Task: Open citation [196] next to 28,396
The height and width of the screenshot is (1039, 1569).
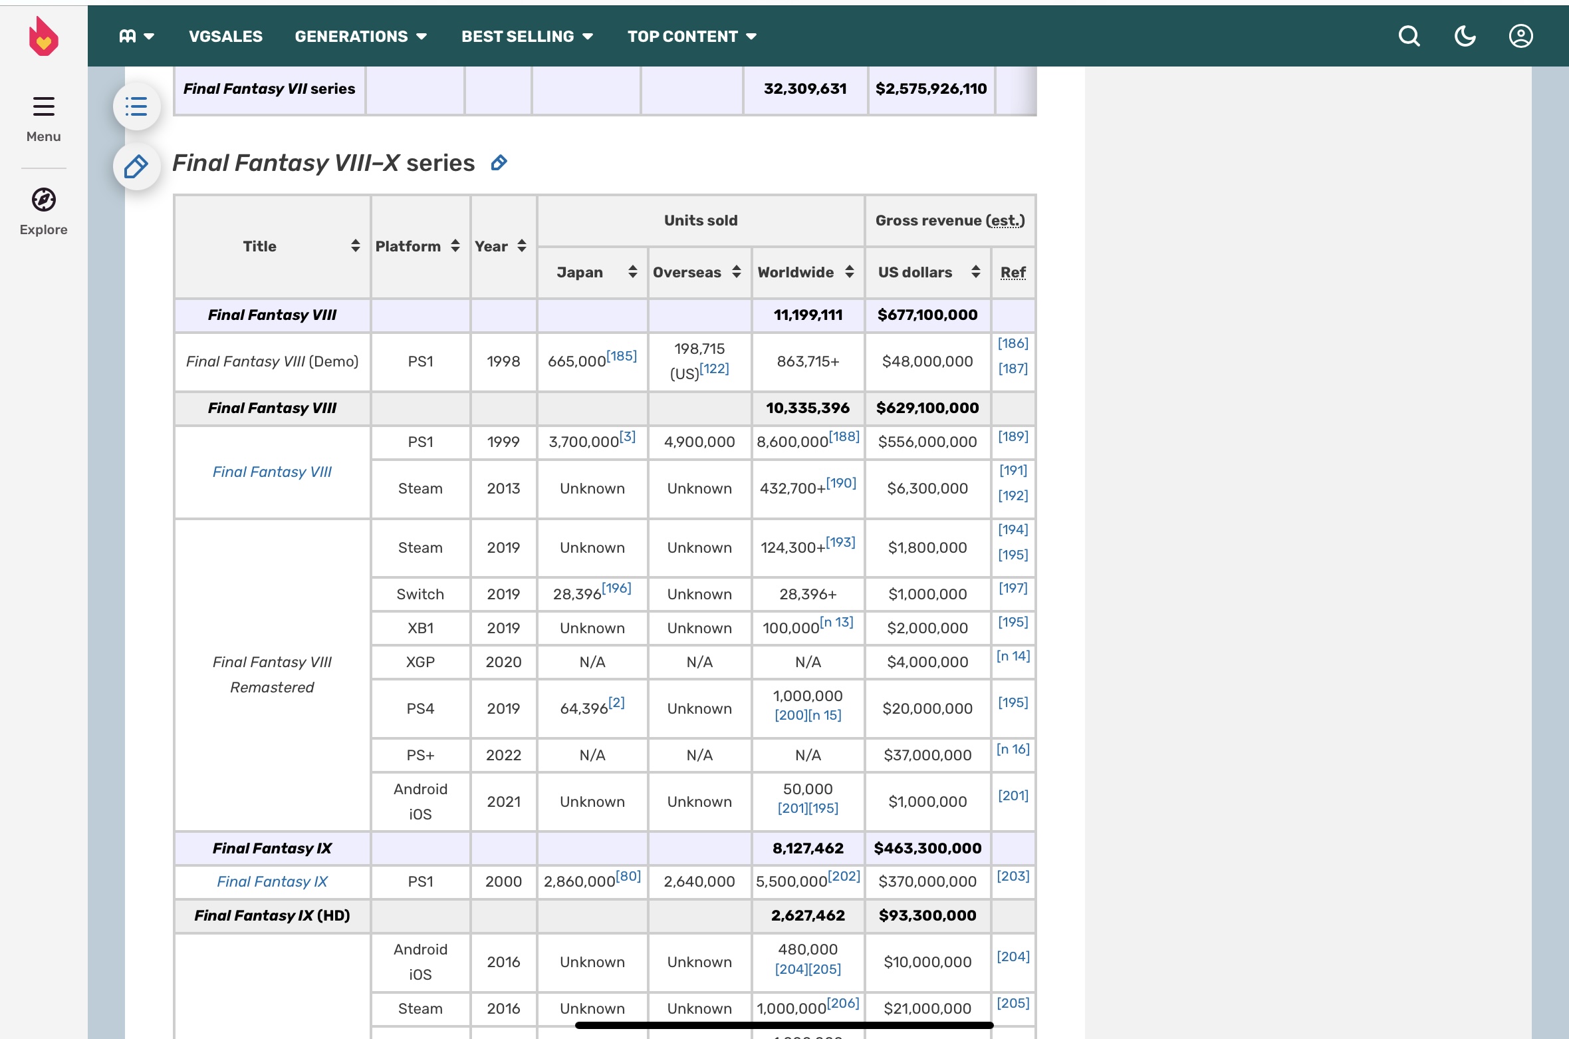Action: pos(616,588)
